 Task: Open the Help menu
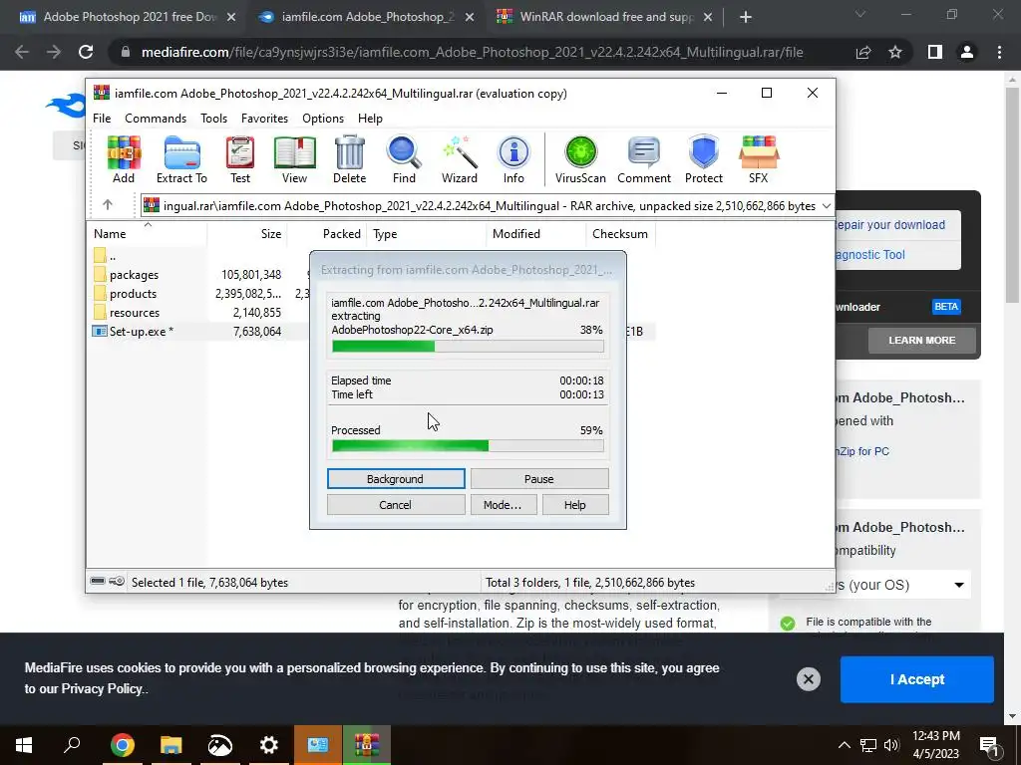tap(370, 119)
